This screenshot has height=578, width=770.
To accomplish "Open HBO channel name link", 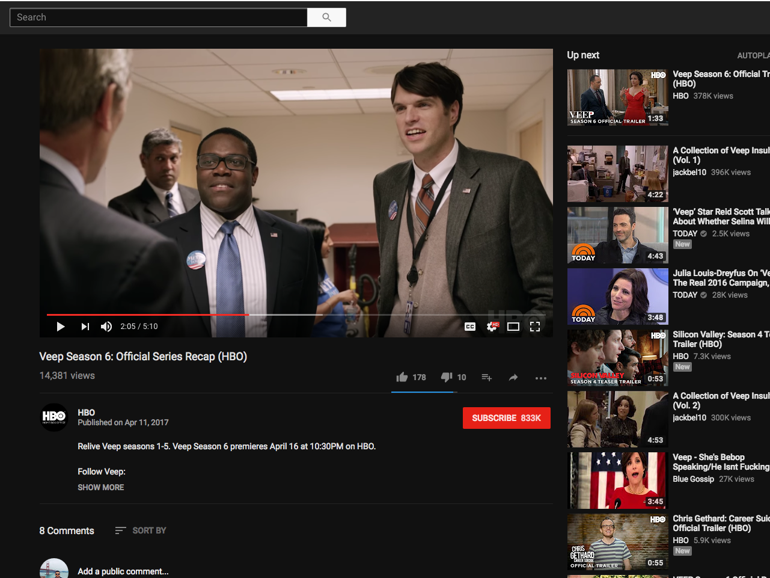I will pos(87,413).
